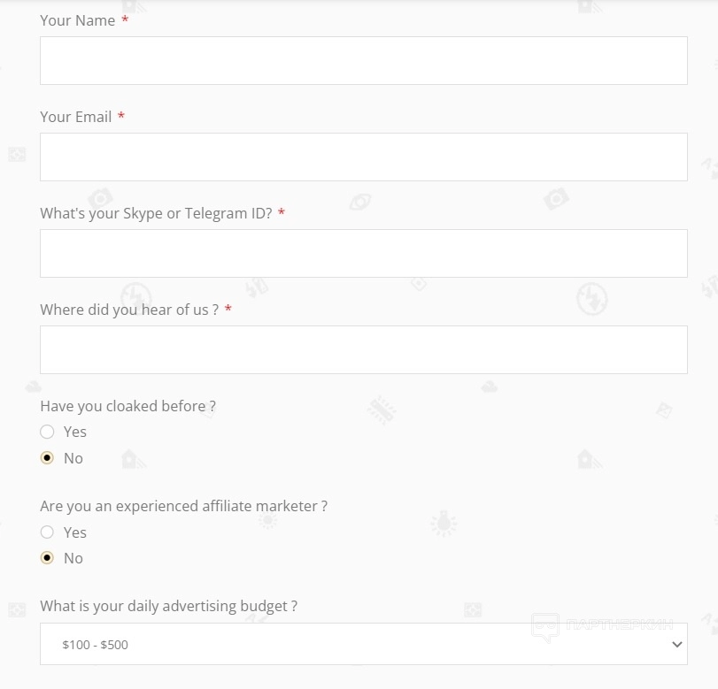Click 'What's your Skype or Telegram ID?' label
Image resolution: width=718 pixels, height=689 pixels.
point(156,213)
